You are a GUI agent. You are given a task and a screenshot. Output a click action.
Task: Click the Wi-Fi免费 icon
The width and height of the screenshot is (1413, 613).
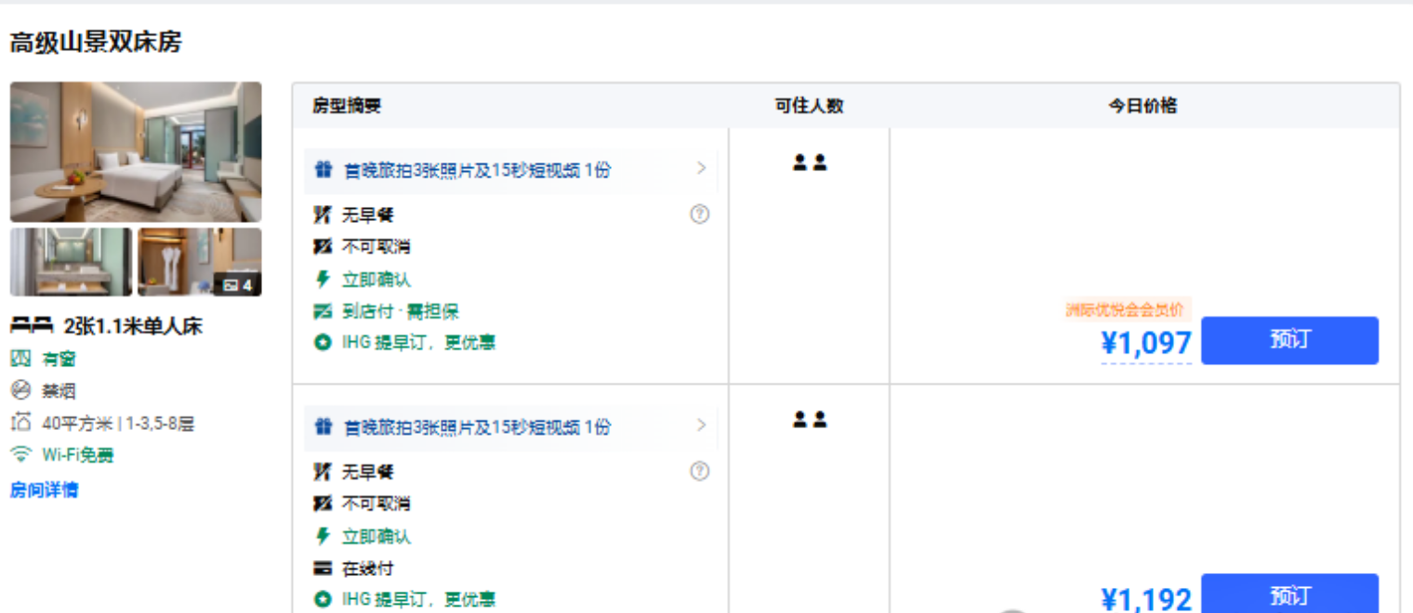20,455
